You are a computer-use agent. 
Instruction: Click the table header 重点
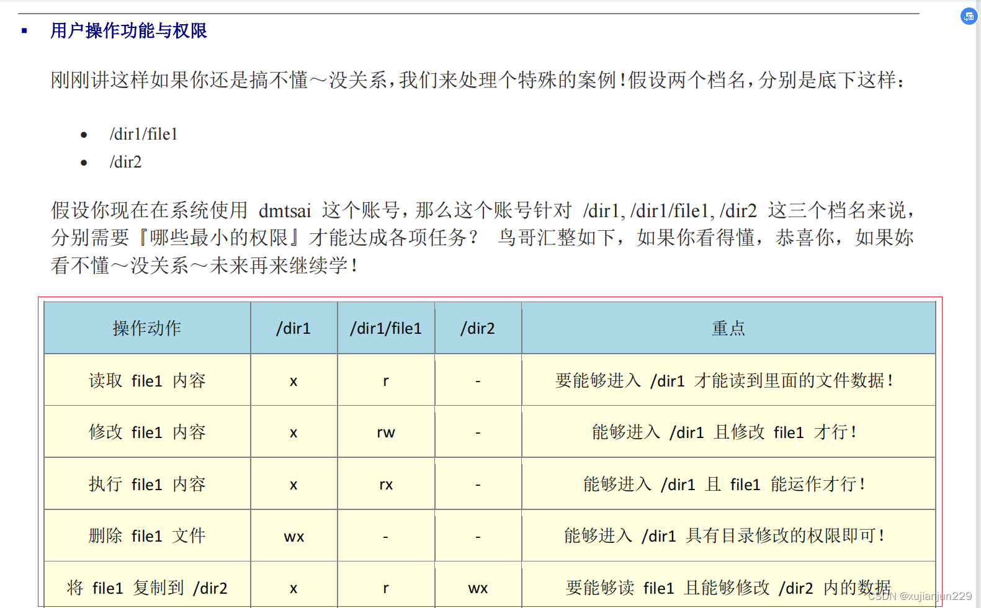pyautogui.click(x=728, y=328)
